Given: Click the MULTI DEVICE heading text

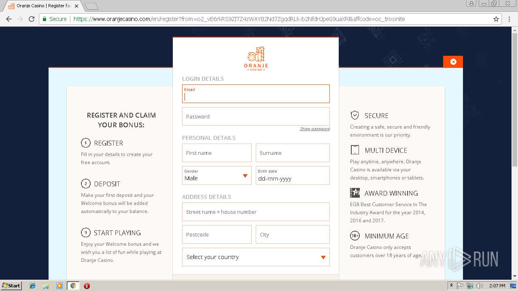Looking at the screenshot, I should coord(386,150).
